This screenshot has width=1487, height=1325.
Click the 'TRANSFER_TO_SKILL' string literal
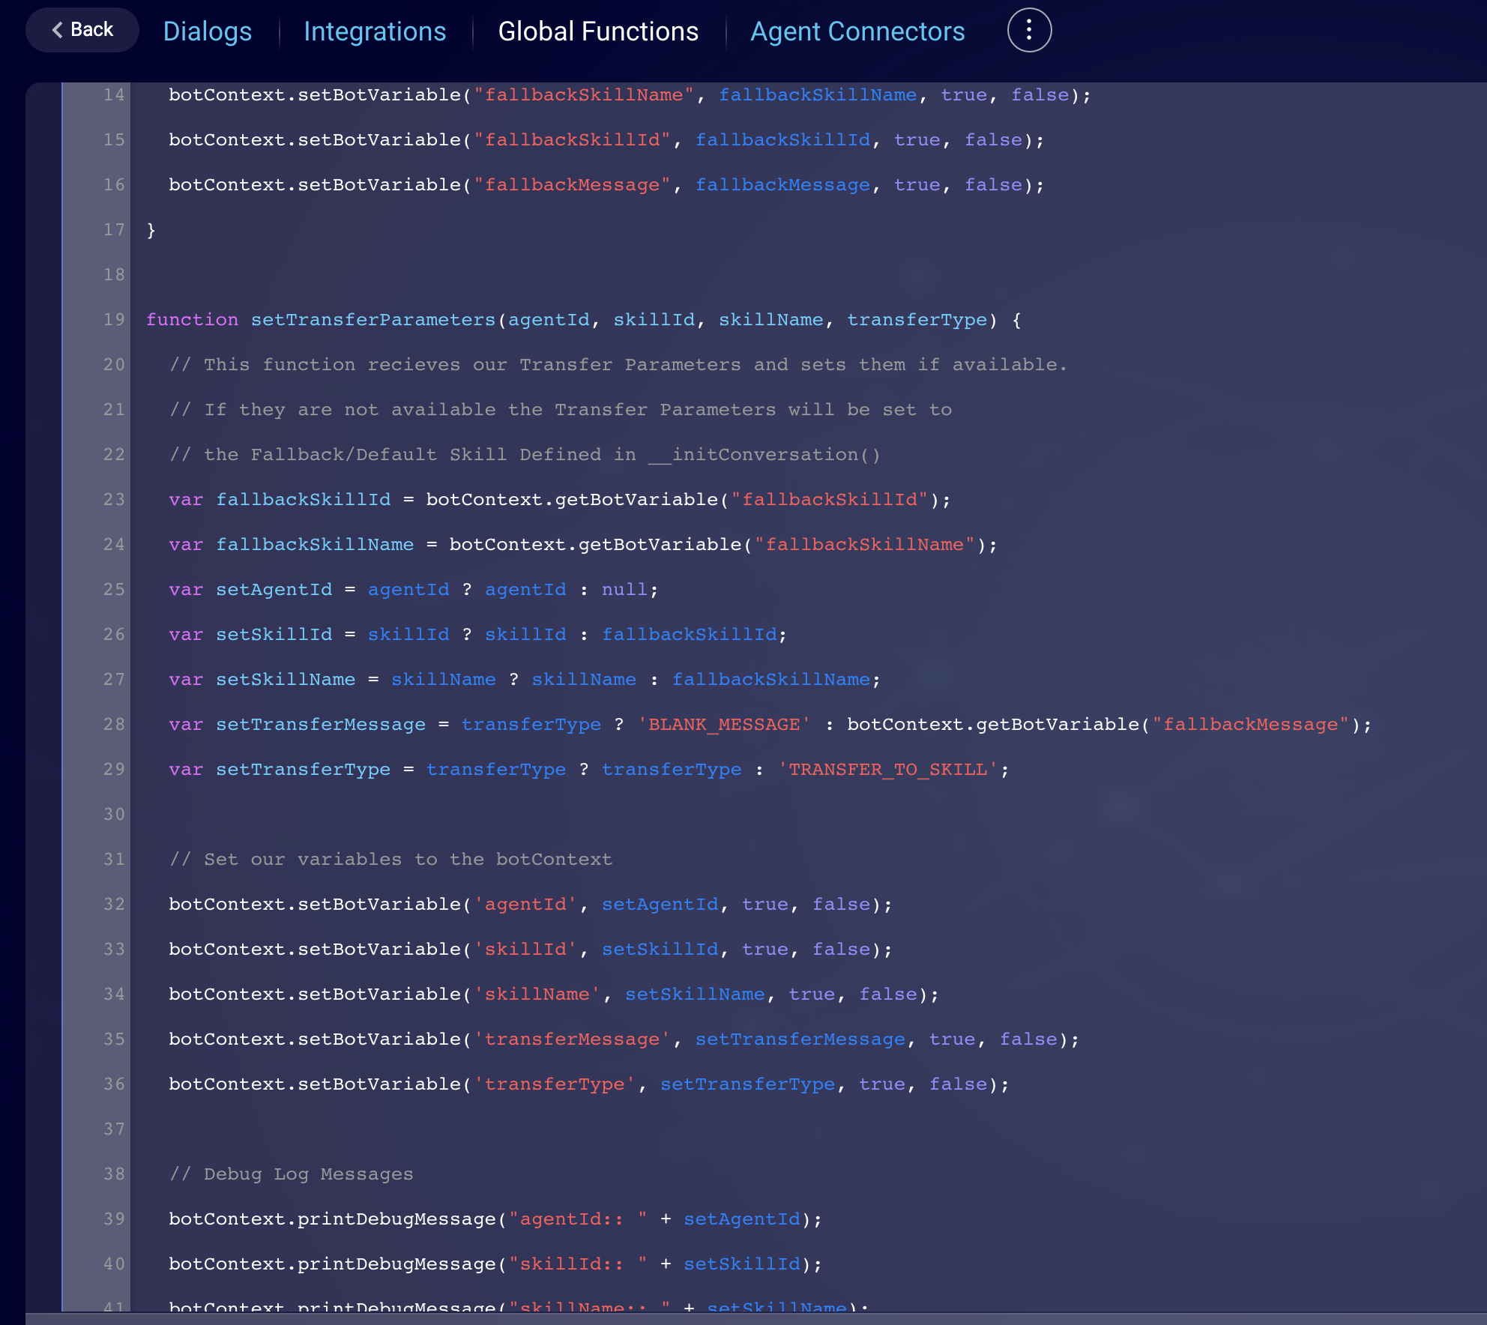point(887,770)
